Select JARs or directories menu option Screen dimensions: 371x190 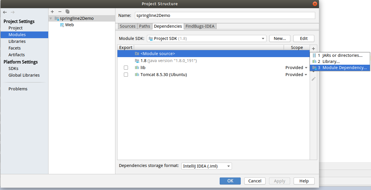pos(340,55)
